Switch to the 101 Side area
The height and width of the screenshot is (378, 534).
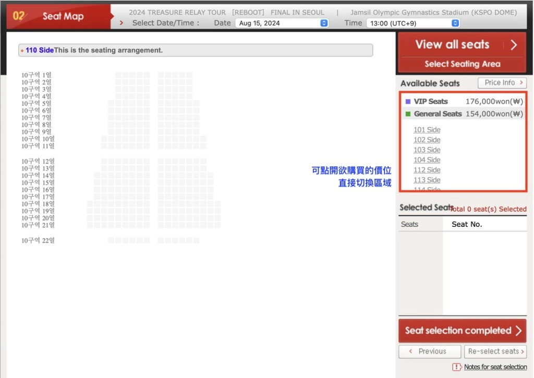click(427, 130)
